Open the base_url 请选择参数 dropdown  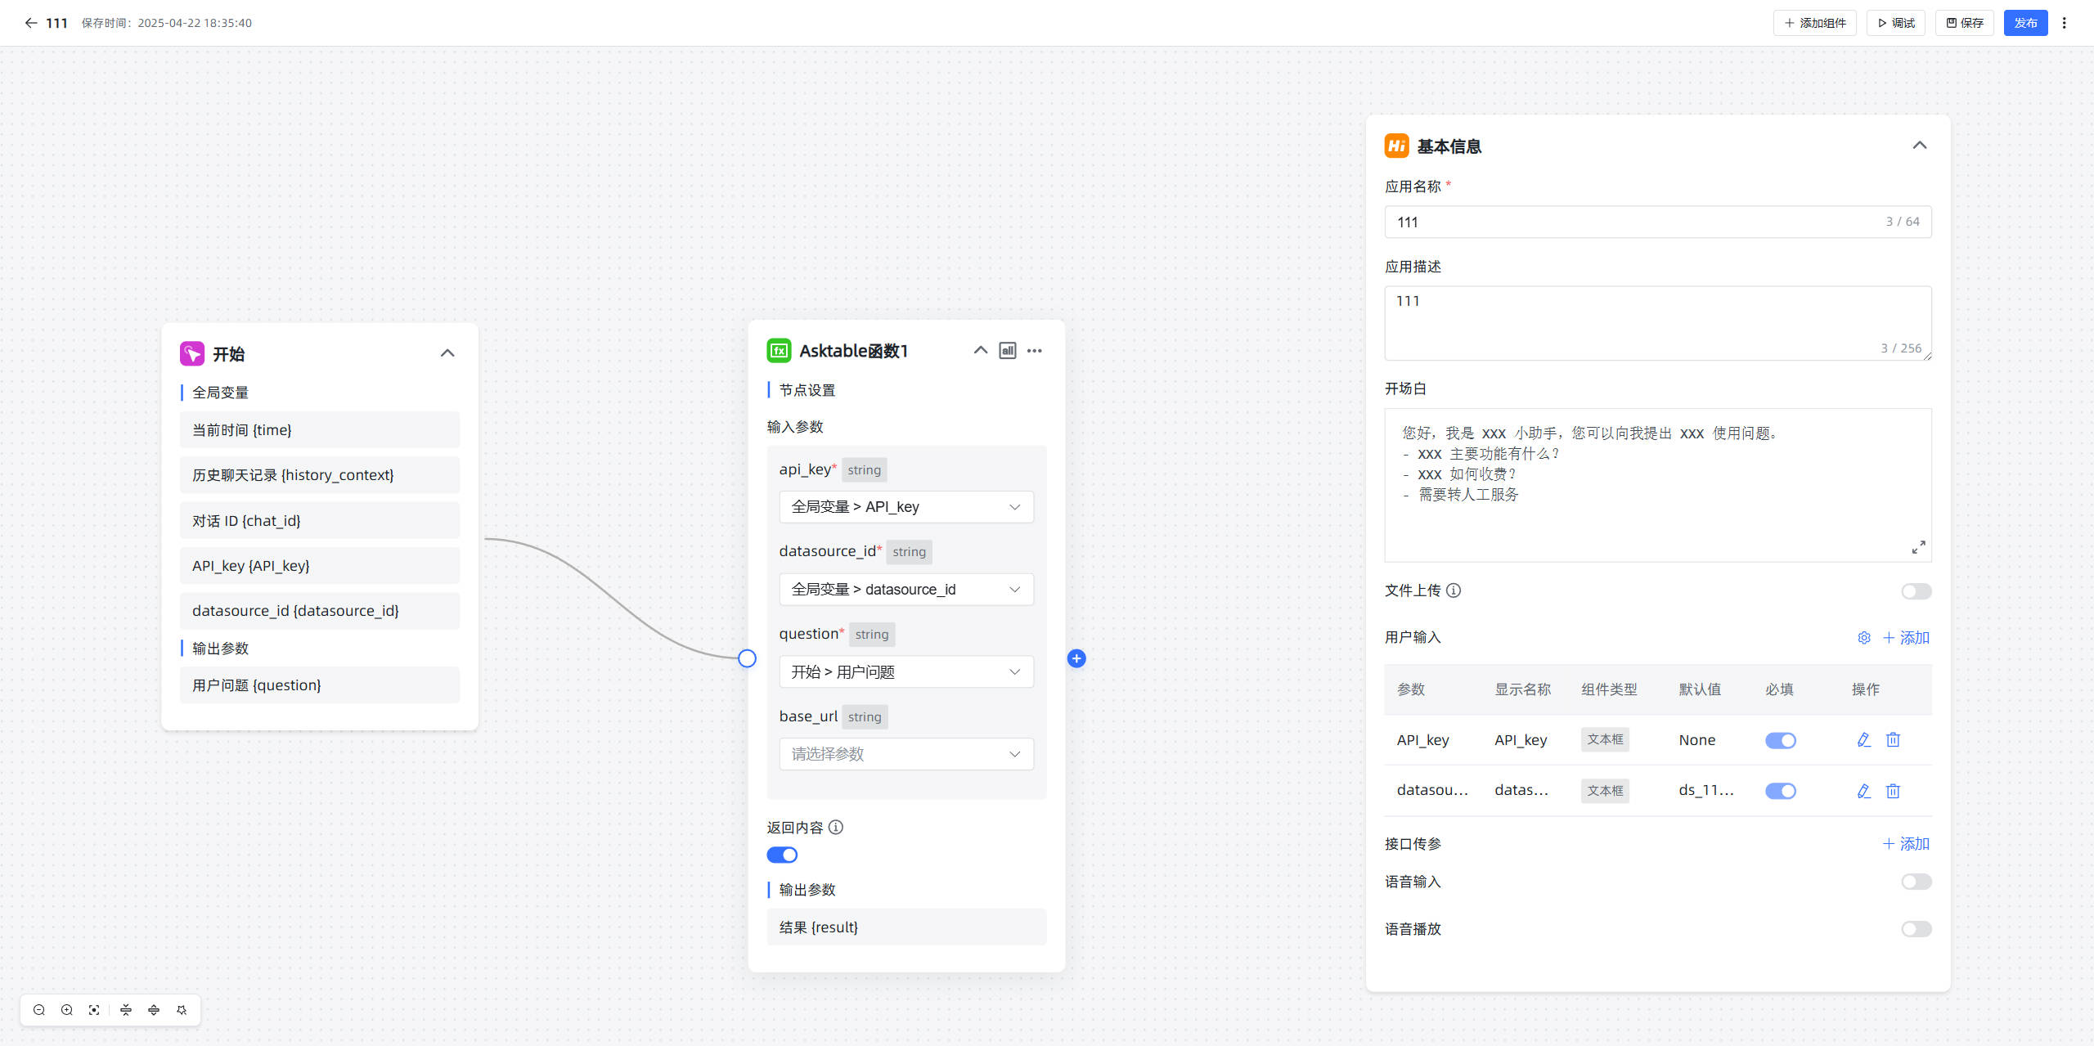tap(905, 754)
